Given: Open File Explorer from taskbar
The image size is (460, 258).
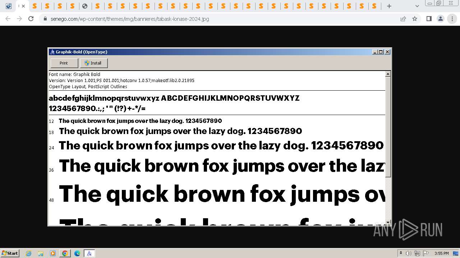Looking at the screenshot, I should [x=41, y=253].
